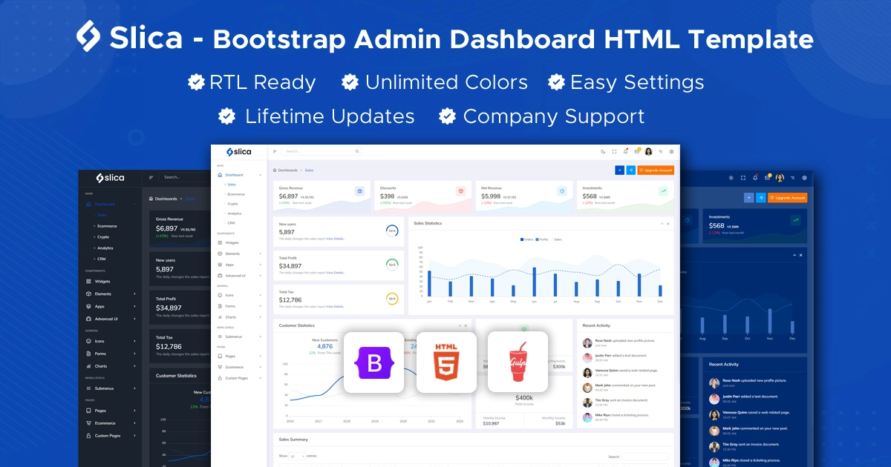This screenshot has width=891, height=467.
Task: Click the $34,897 value in dark dashboard
Action: pos(169,308)
